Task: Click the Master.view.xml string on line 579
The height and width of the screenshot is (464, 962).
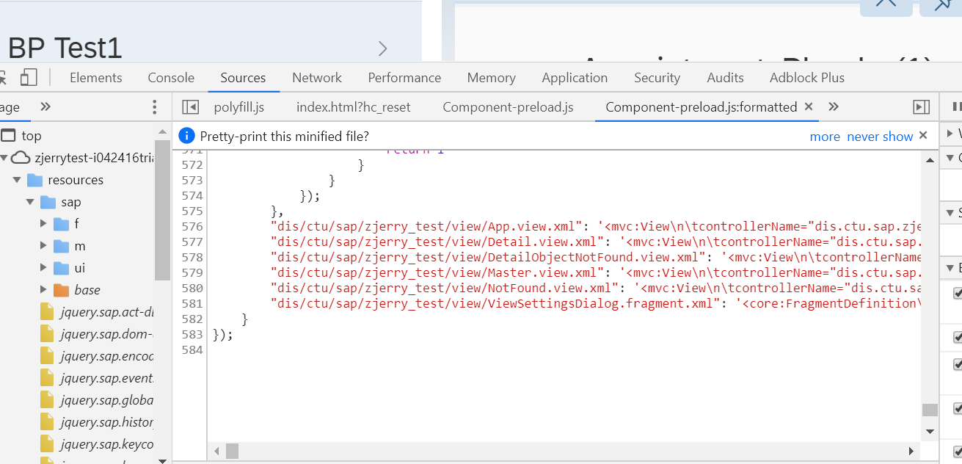Action: point(438,272)
